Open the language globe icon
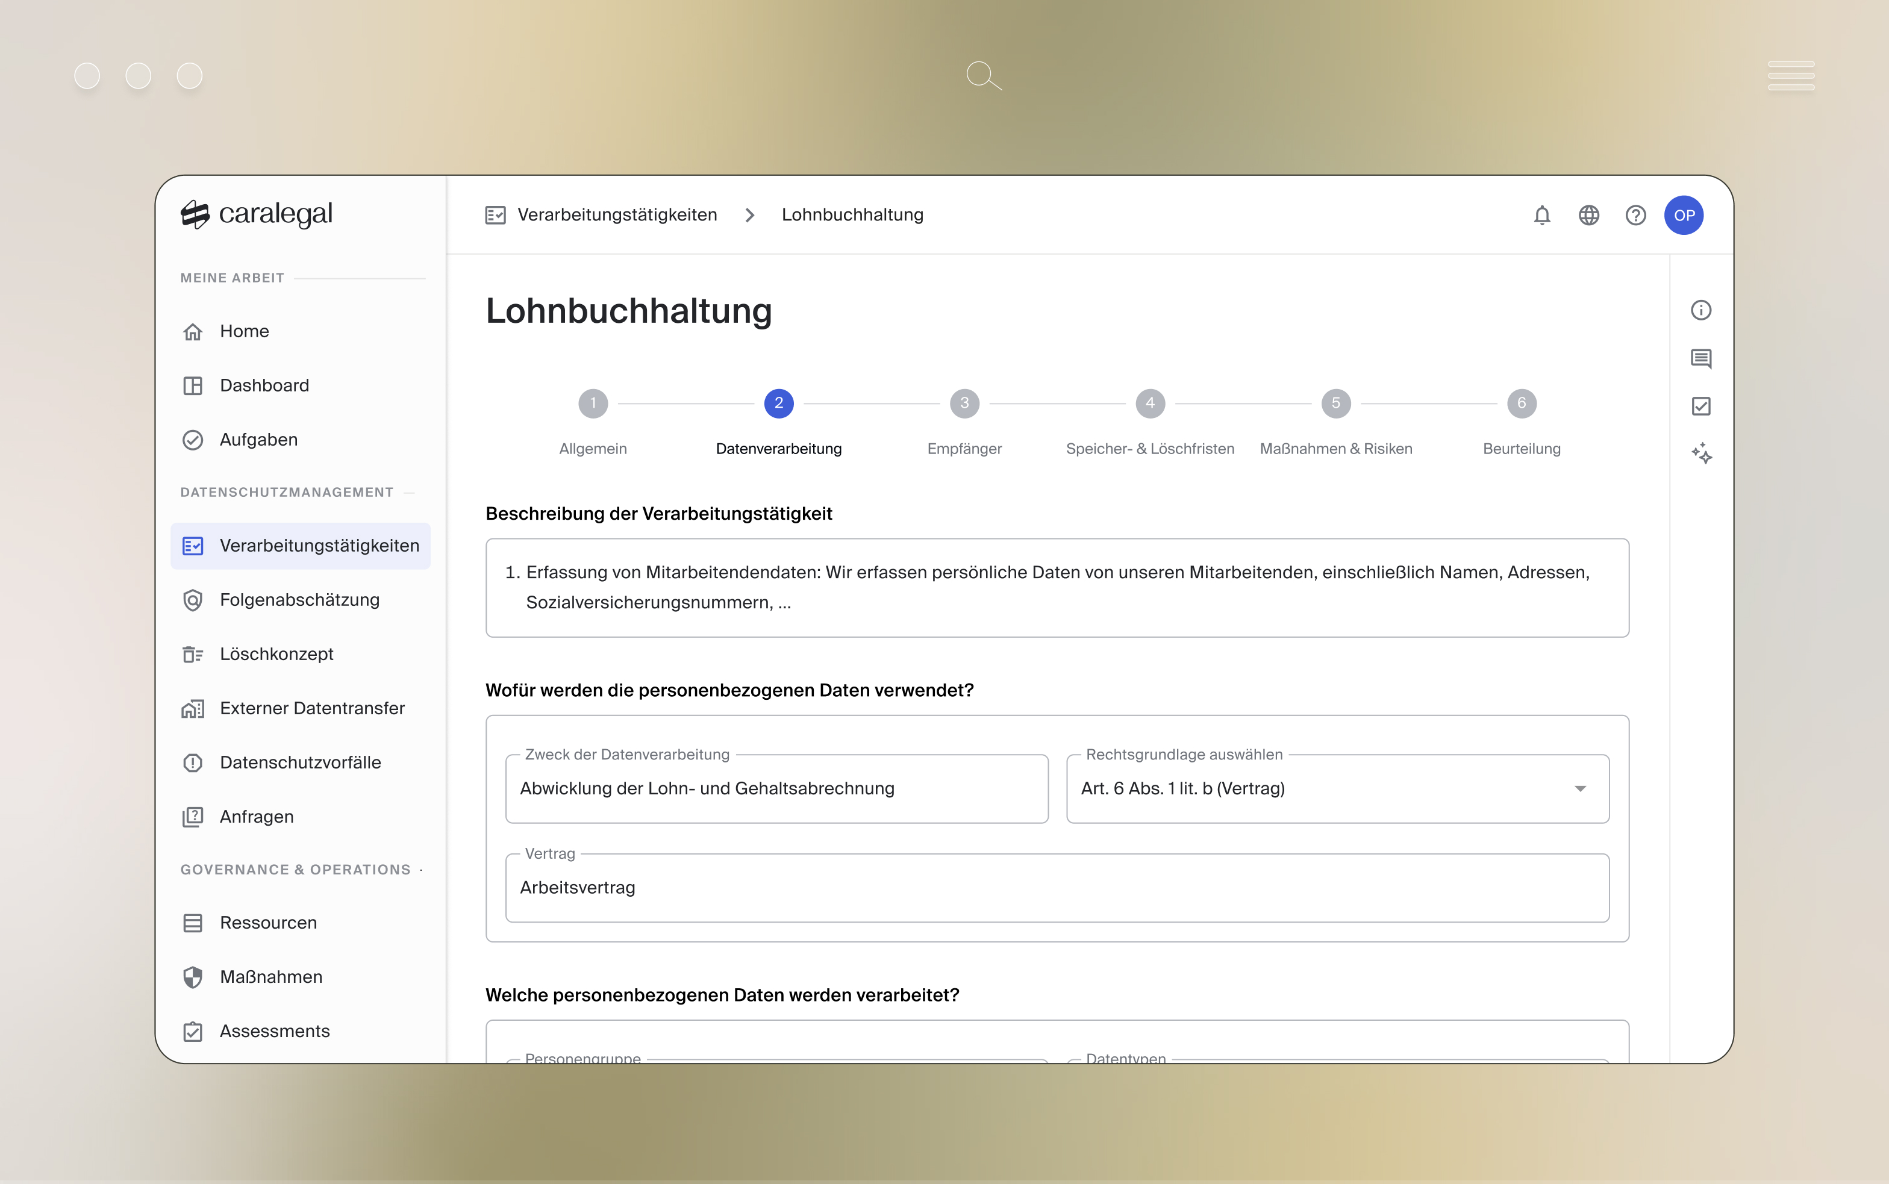The image size is (1889, 1184). [x=1589, y=214]
